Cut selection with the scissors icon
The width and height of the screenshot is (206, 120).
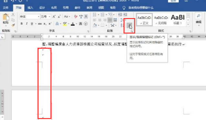13,15
